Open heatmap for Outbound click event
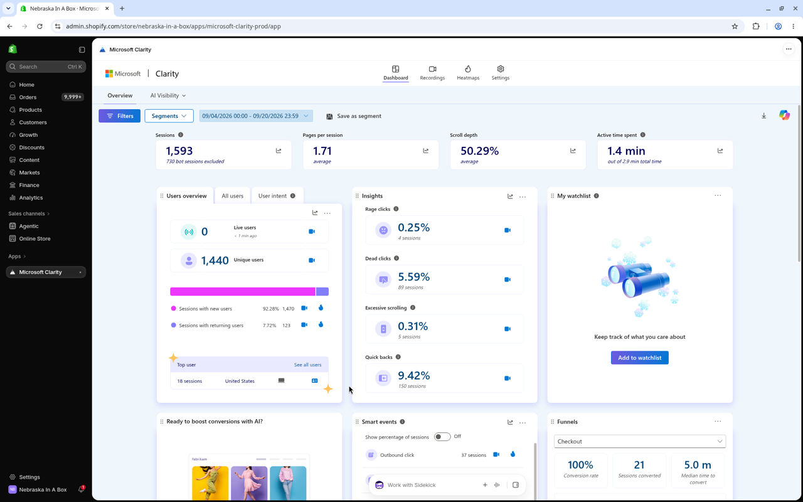803x502 pixels. click(x=513, y=454)
